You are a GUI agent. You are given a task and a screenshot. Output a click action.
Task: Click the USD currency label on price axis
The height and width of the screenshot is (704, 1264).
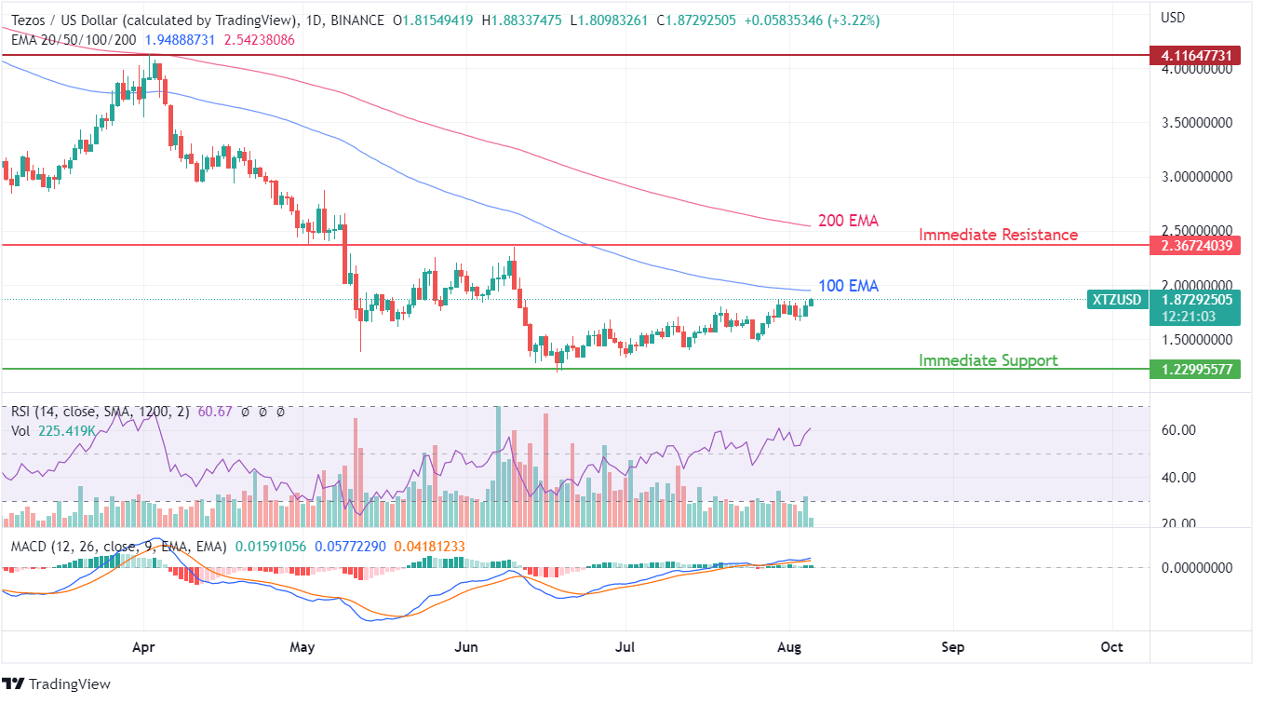[1173, 18]
